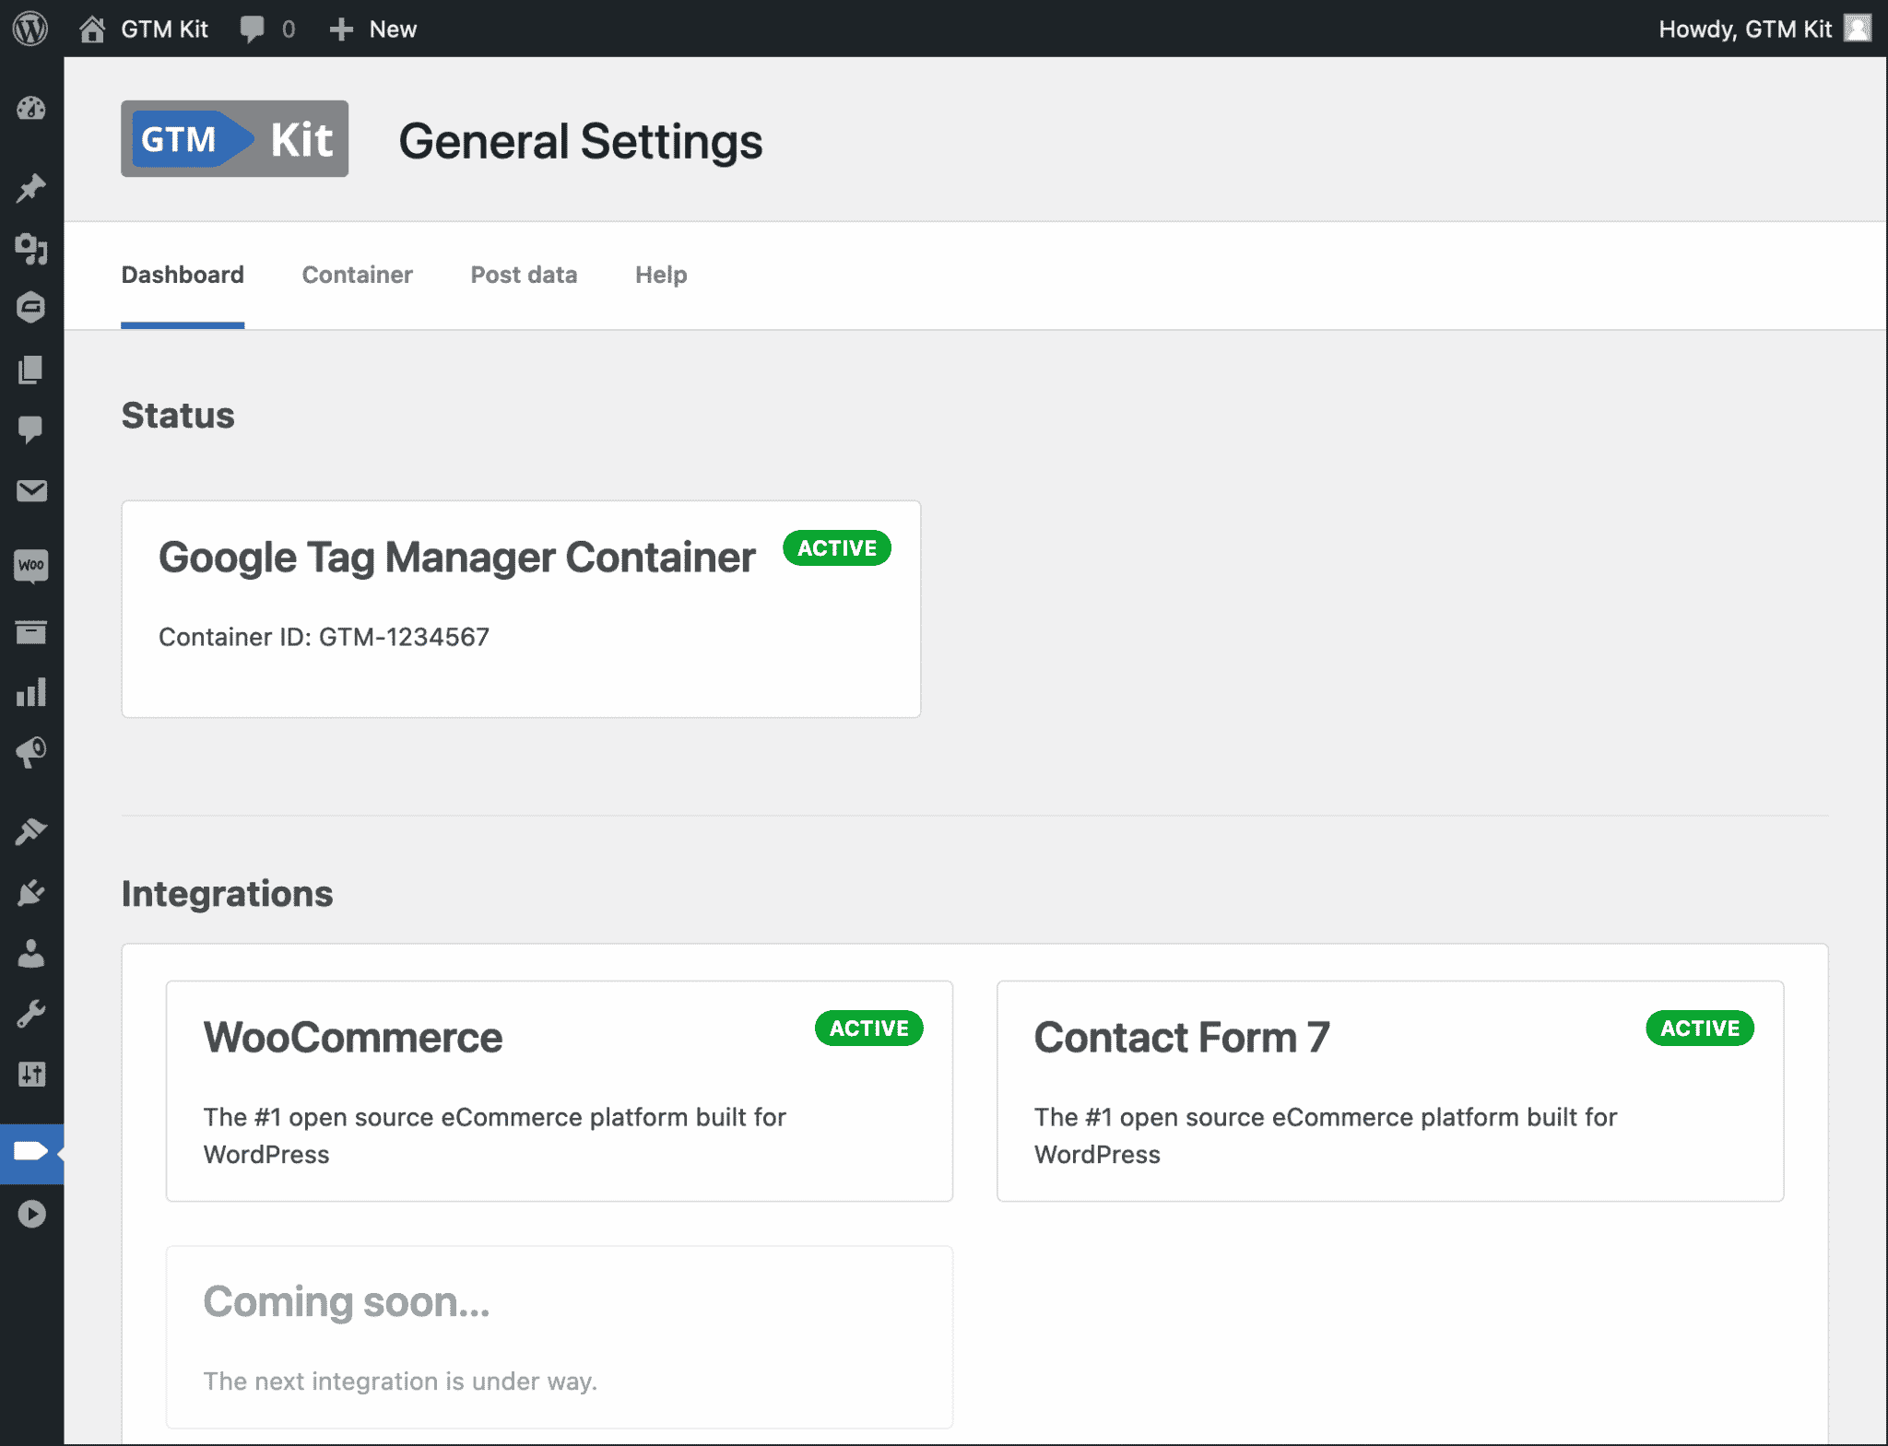This screenshot has height=1446, width=1888.
Task: Open the Dashboard gauge icon in sidebar
Action: click(x=32, y=109)
